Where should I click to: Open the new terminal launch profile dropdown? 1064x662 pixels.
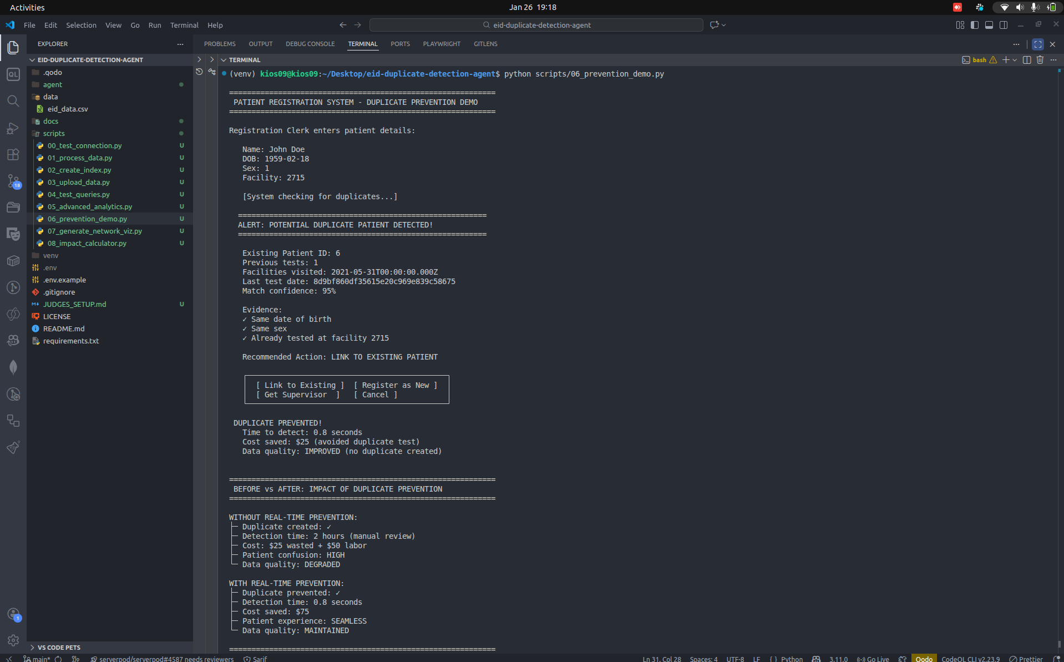pyautogui.click(x=1015, y=60)
